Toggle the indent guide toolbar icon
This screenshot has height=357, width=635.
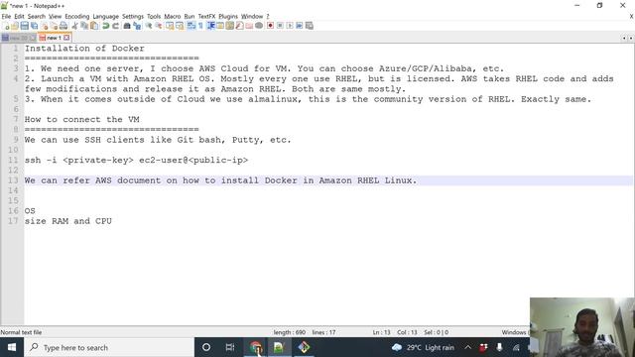click(211, 26)
